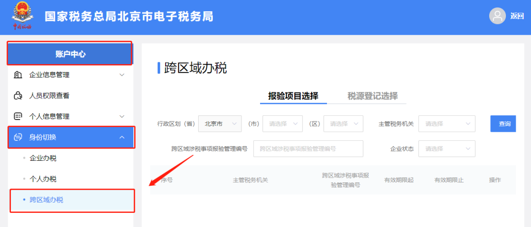Image resolution: width=531 pixels, height=227 pixels.
Task: Click the 人员权限查看 icon
Action: click(x=18, y=96)
